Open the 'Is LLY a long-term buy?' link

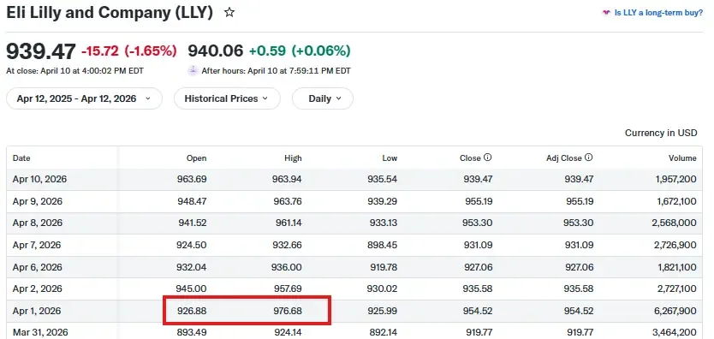coord(658,13)
